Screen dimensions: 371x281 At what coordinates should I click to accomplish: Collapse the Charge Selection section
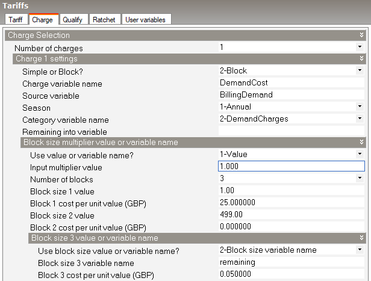coord(361,36)
